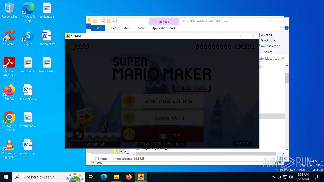Open Recycle Bin desktop icon
Screen dimensions: 324x182
point(9,10)
